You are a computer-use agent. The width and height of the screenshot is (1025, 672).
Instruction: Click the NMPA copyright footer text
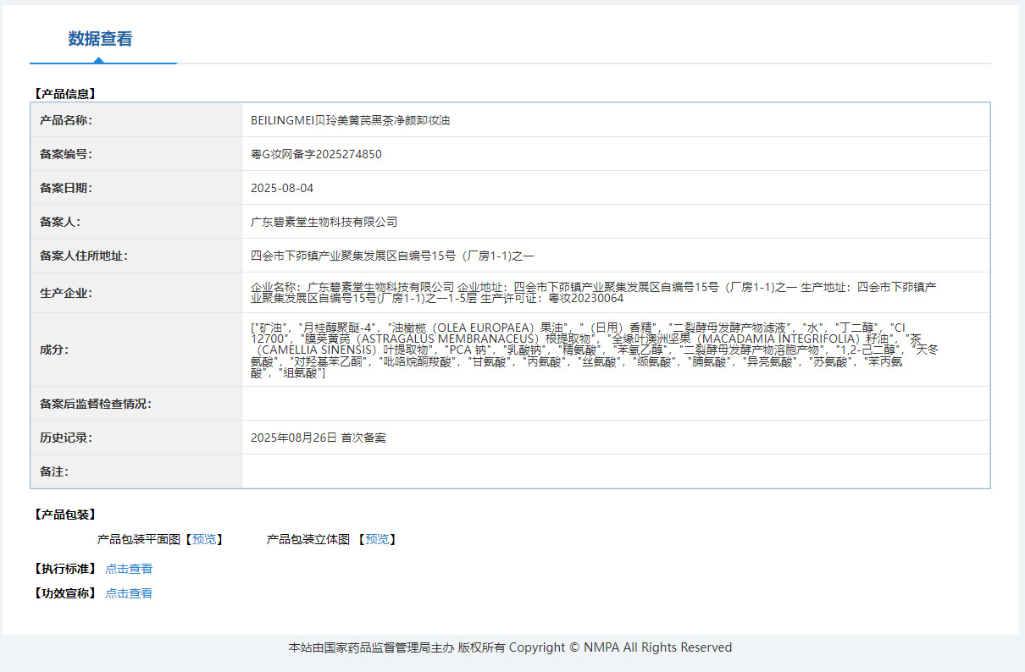(510, 647)
